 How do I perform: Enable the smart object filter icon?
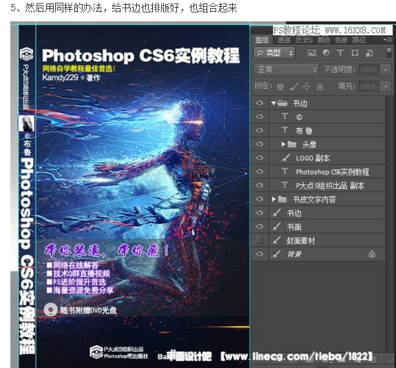(369, 52)
